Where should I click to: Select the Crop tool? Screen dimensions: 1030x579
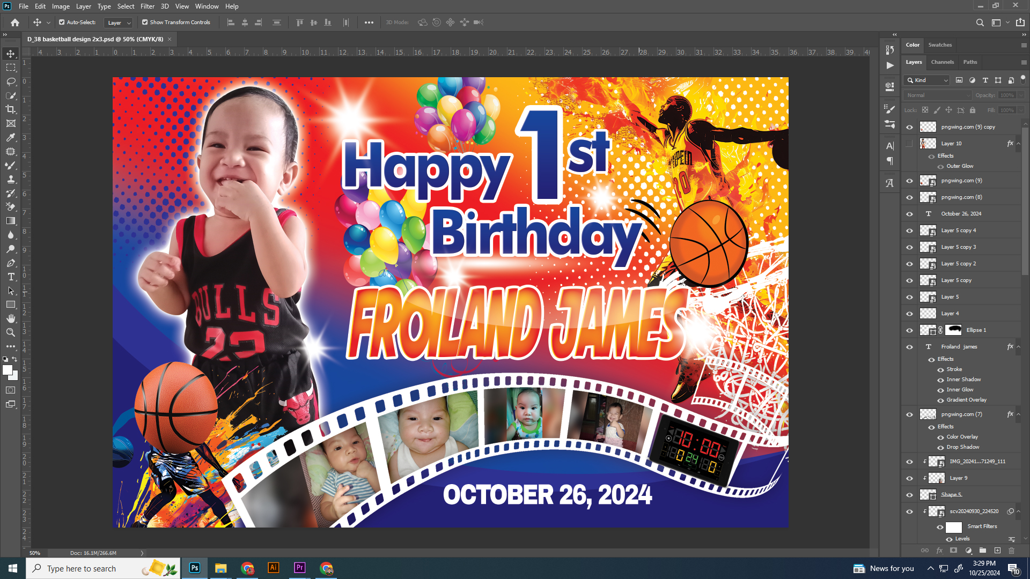11,109
